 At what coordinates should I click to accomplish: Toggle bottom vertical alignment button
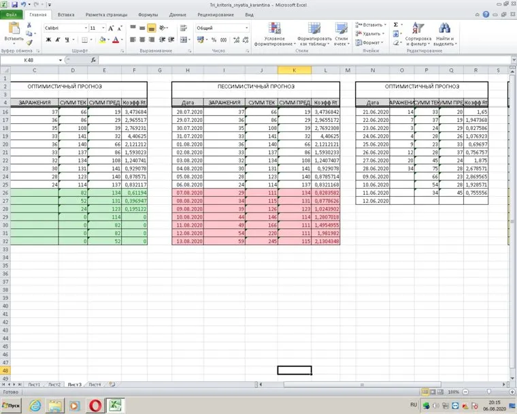pyautogui.click(x=151, y=28)
